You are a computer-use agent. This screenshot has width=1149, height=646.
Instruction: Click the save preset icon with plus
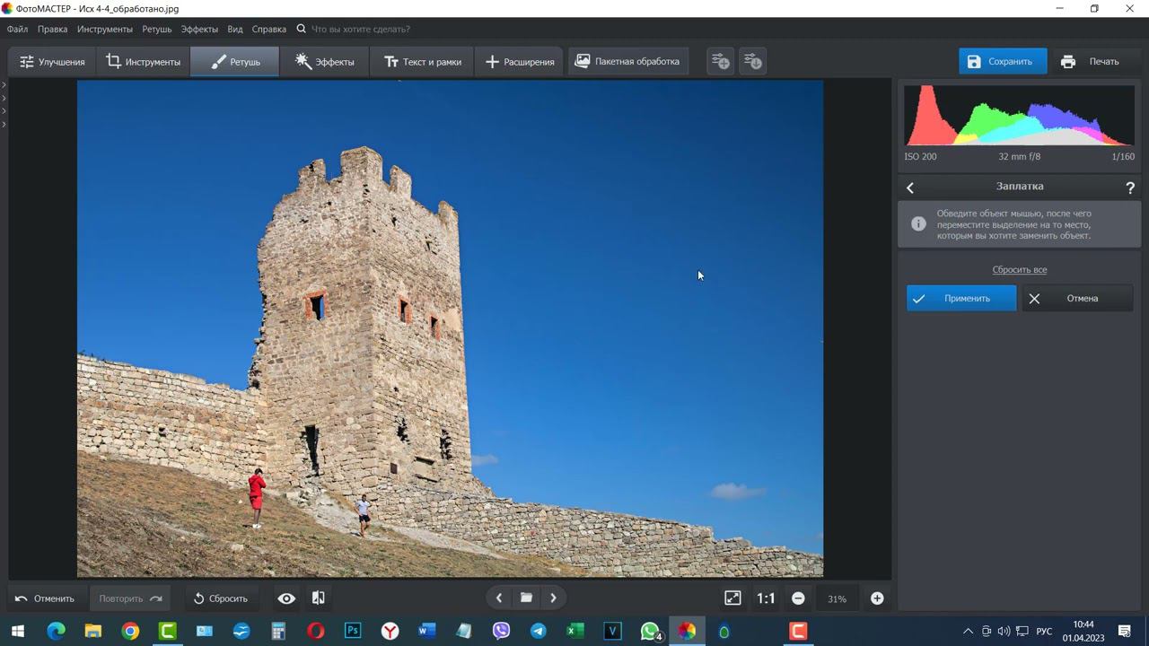720,62
